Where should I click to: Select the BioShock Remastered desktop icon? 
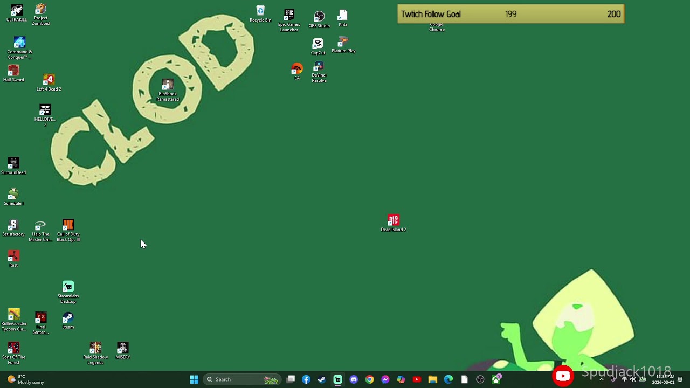pyautogui.click(x=168, y=91)
